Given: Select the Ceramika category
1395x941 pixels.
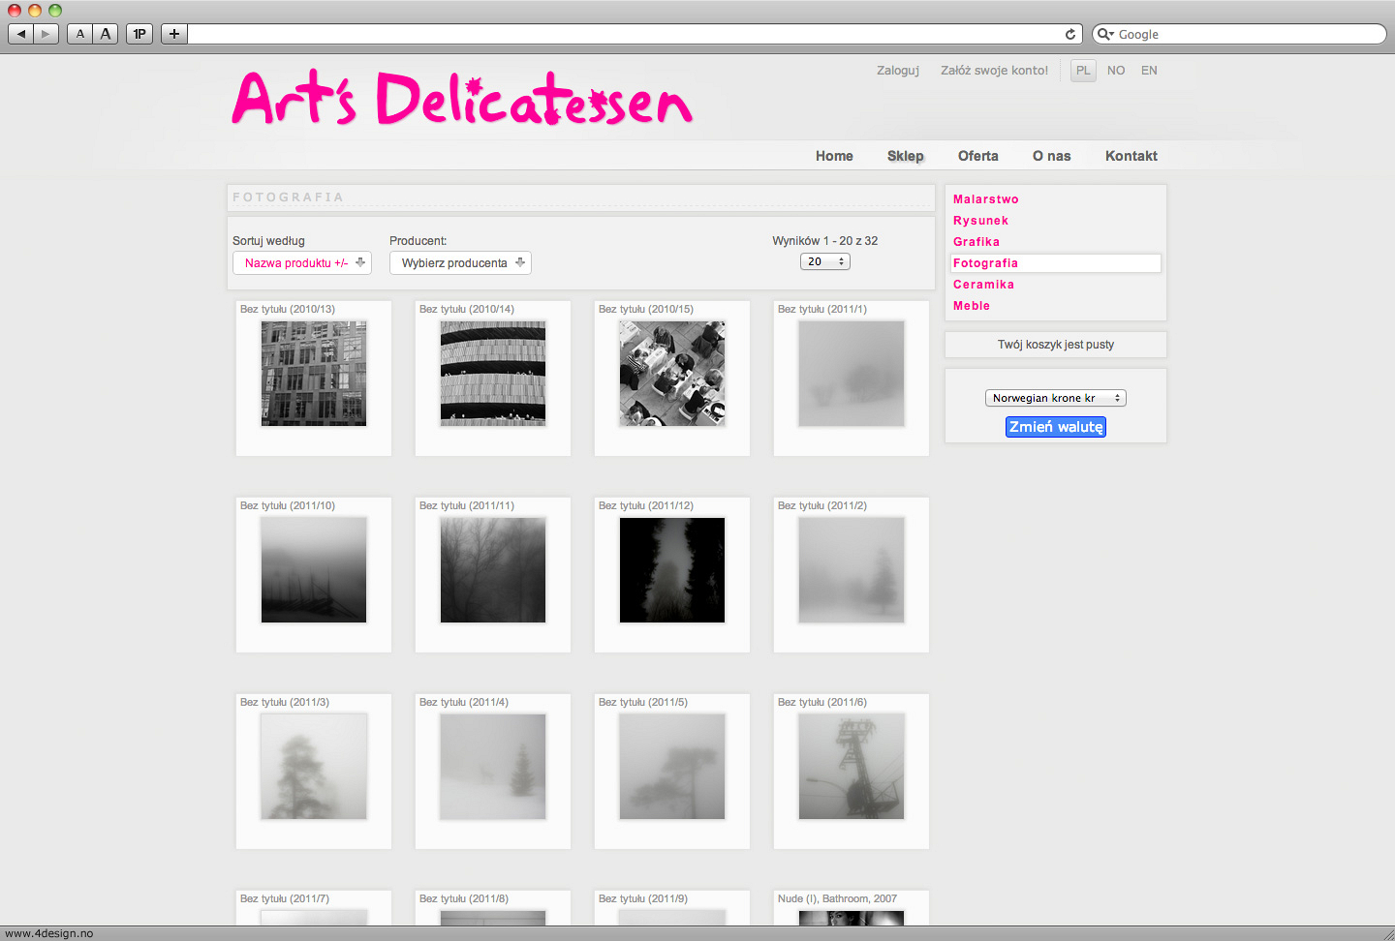Looking at the screenshot, I should point(983,285).
